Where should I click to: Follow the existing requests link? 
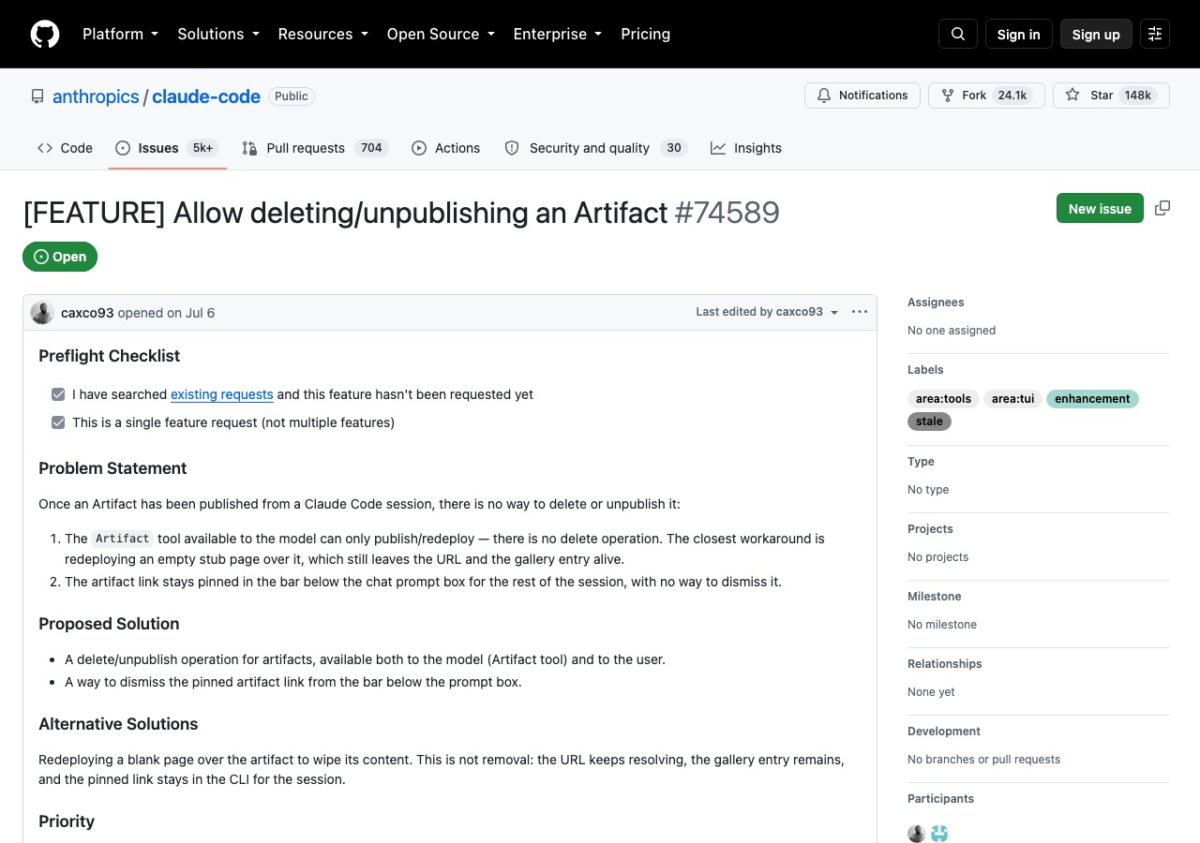point(222,394)
